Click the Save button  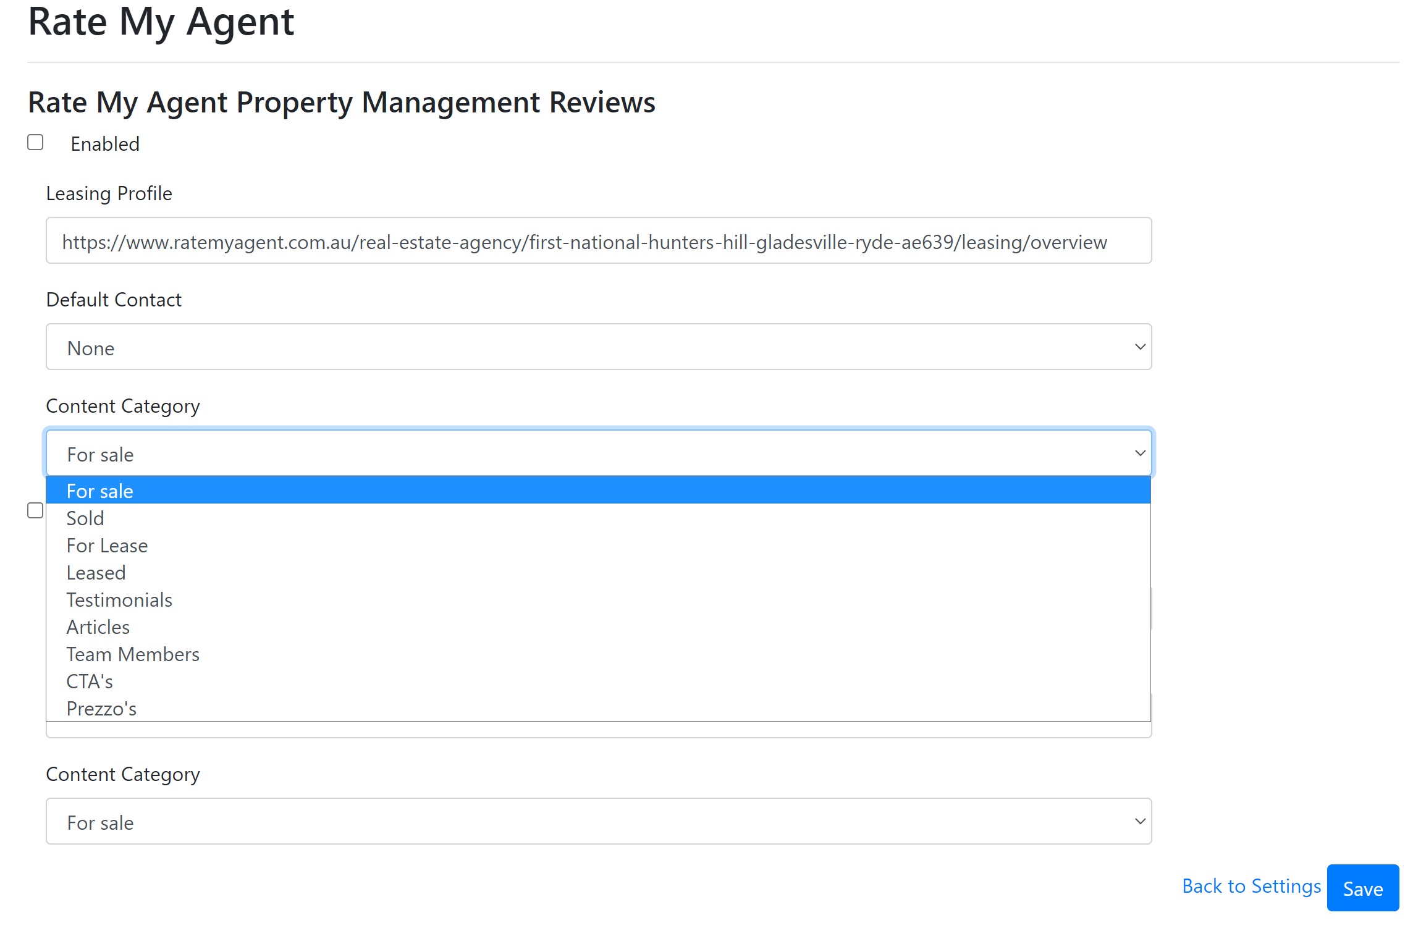tap(1363, 888)
